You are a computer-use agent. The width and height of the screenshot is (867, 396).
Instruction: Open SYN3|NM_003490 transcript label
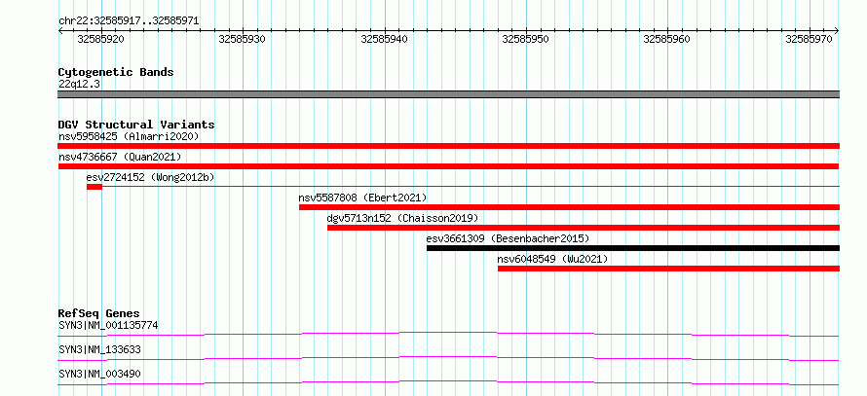click(99, 374)
